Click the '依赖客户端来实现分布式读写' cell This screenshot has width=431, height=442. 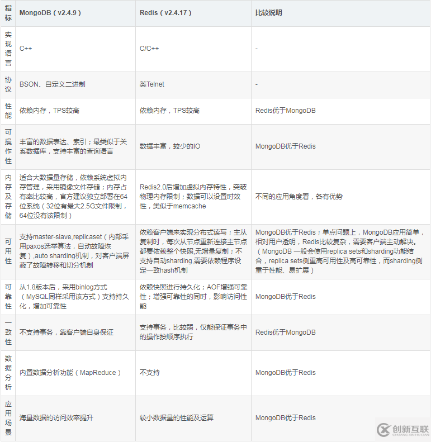pos(193,251)
